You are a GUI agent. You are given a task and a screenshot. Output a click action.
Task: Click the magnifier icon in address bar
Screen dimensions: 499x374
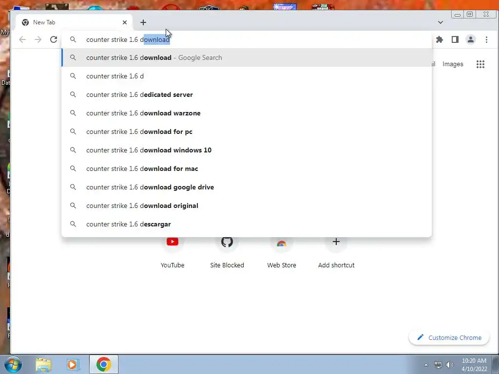point(73,39)
